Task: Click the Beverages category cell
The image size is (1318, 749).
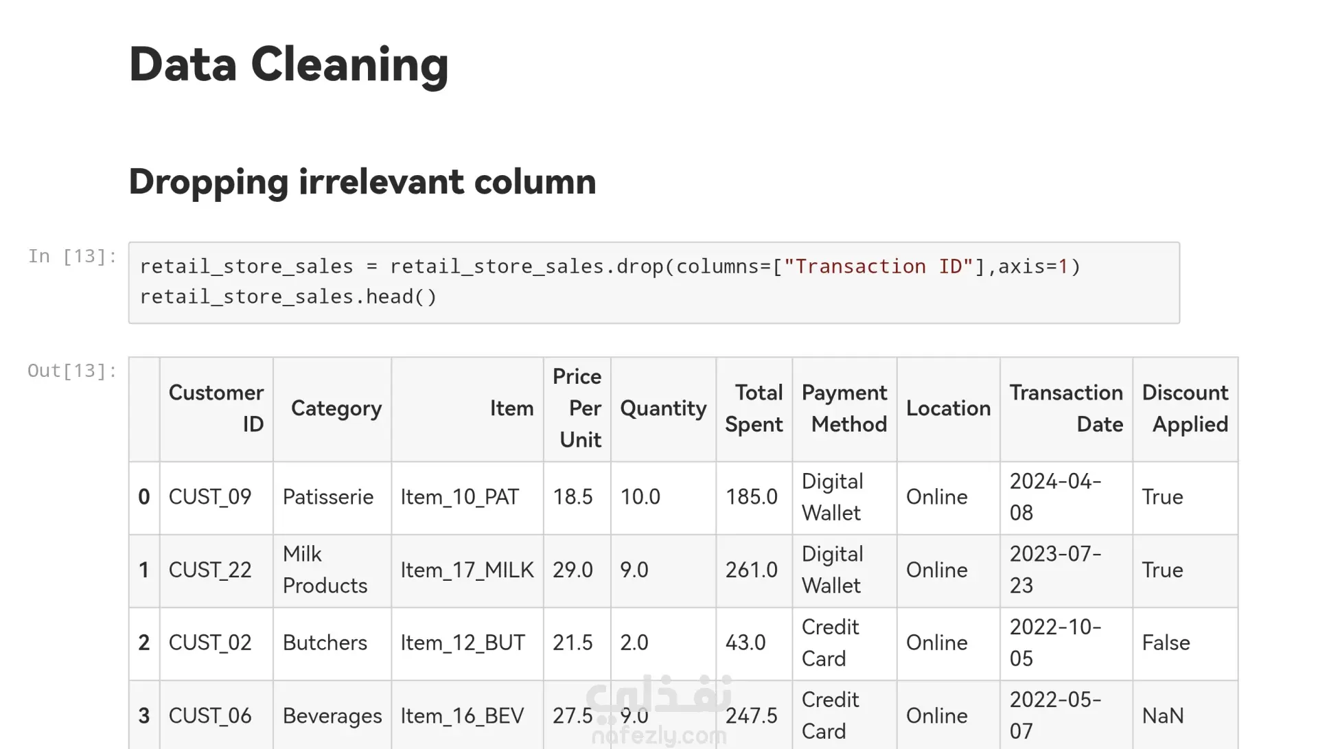Action: point(332,715)
